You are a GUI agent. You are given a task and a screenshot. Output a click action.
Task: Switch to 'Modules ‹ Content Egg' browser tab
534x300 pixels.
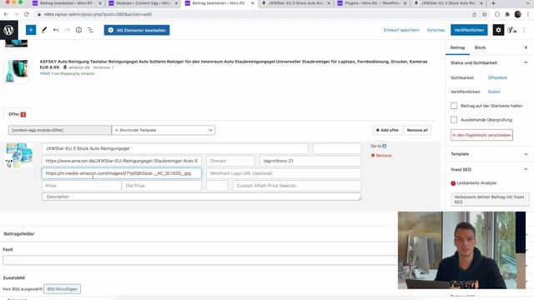pyautogui.click(x=144, y=3)
